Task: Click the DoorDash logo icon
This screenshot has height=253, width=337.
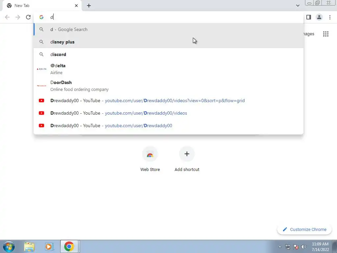Action: pyautogui.click(x=41, y=86)
